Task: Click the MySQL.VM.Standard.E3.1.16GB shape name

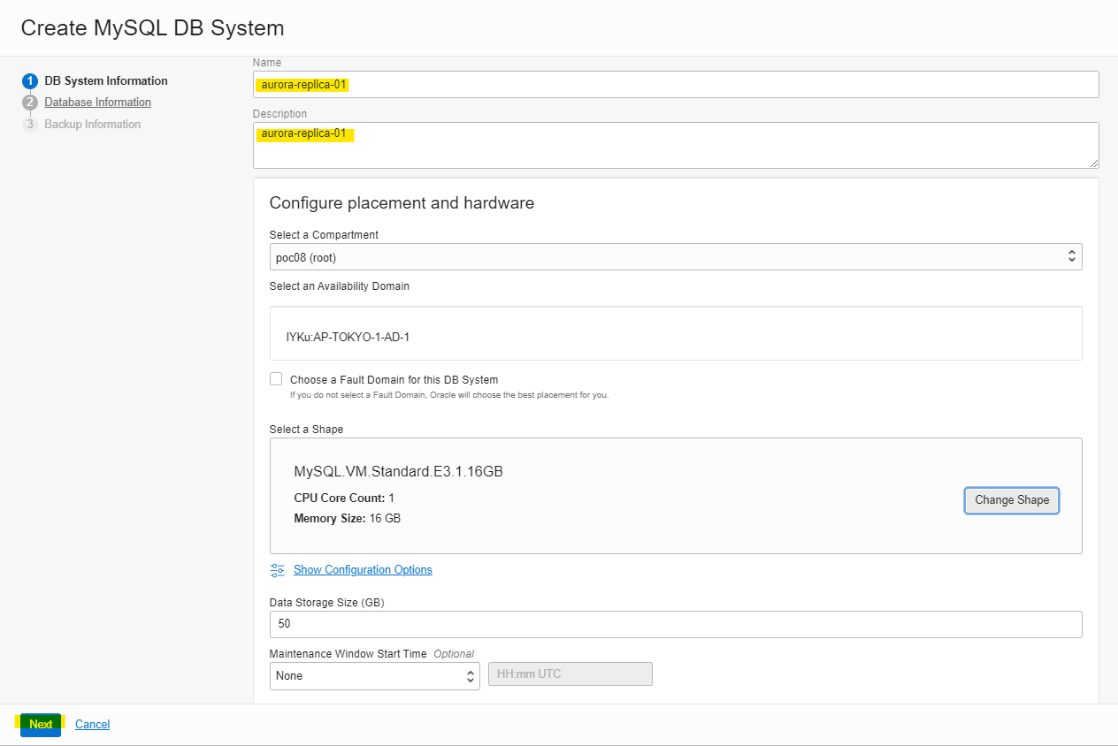Action: [398, 472]
